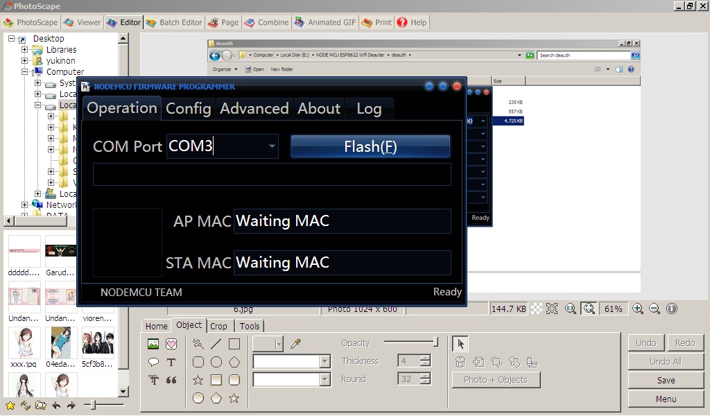Choose the filled circle shape
The image size is (710, 416).
[198, 399]
